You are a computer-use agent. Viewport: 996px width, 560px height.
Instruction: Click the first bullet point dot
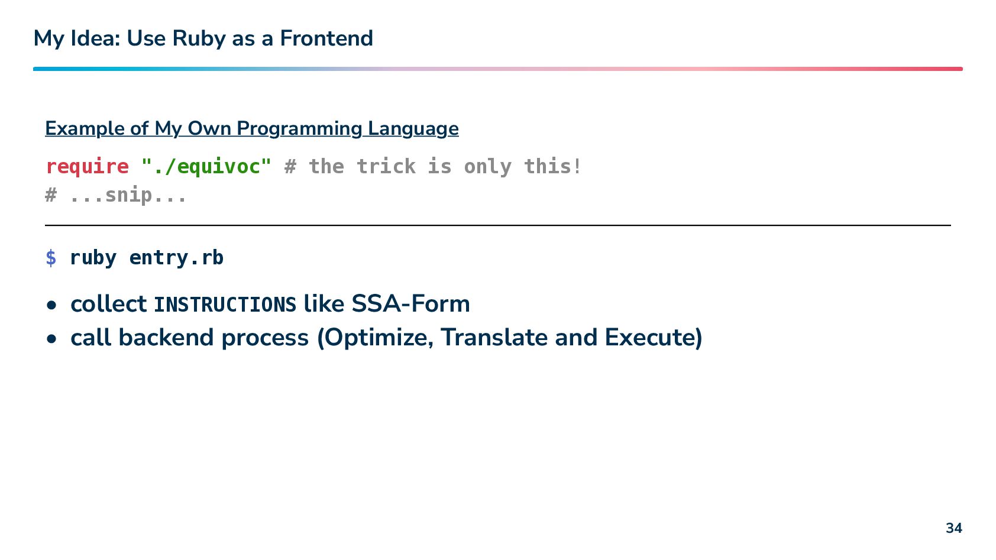(x=52, y=306)
